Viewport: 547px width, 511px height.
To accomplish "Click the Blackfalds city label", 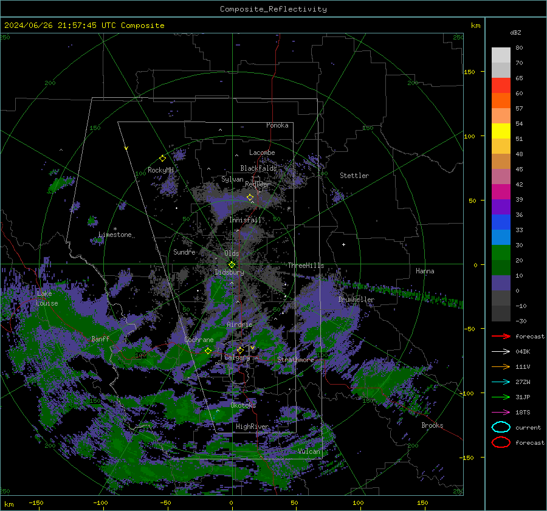I will (258, 168).
